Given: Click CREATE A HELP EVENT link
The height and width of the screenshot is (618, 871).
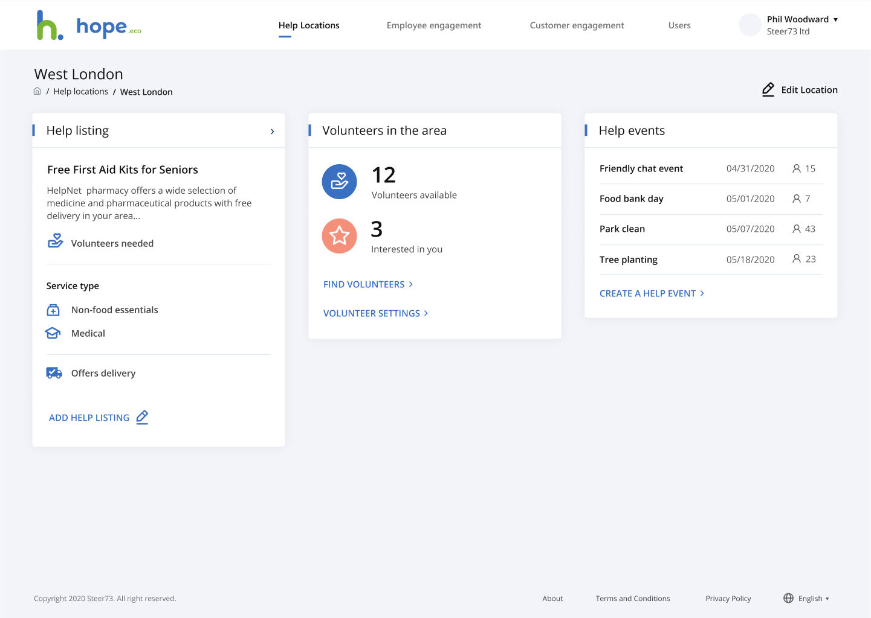Looking at the screenshot, I should click(x=647, y=293).
